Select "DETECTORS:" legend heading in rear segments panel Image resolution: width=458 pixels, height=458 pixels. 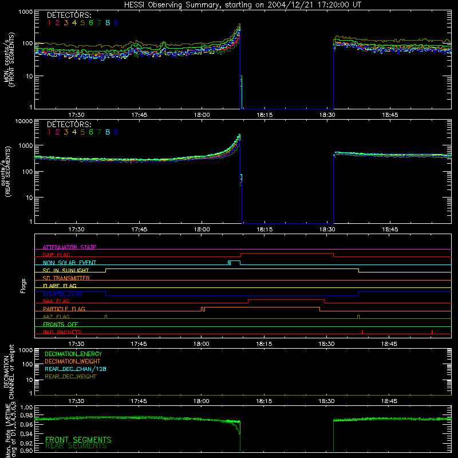(69, 124)
